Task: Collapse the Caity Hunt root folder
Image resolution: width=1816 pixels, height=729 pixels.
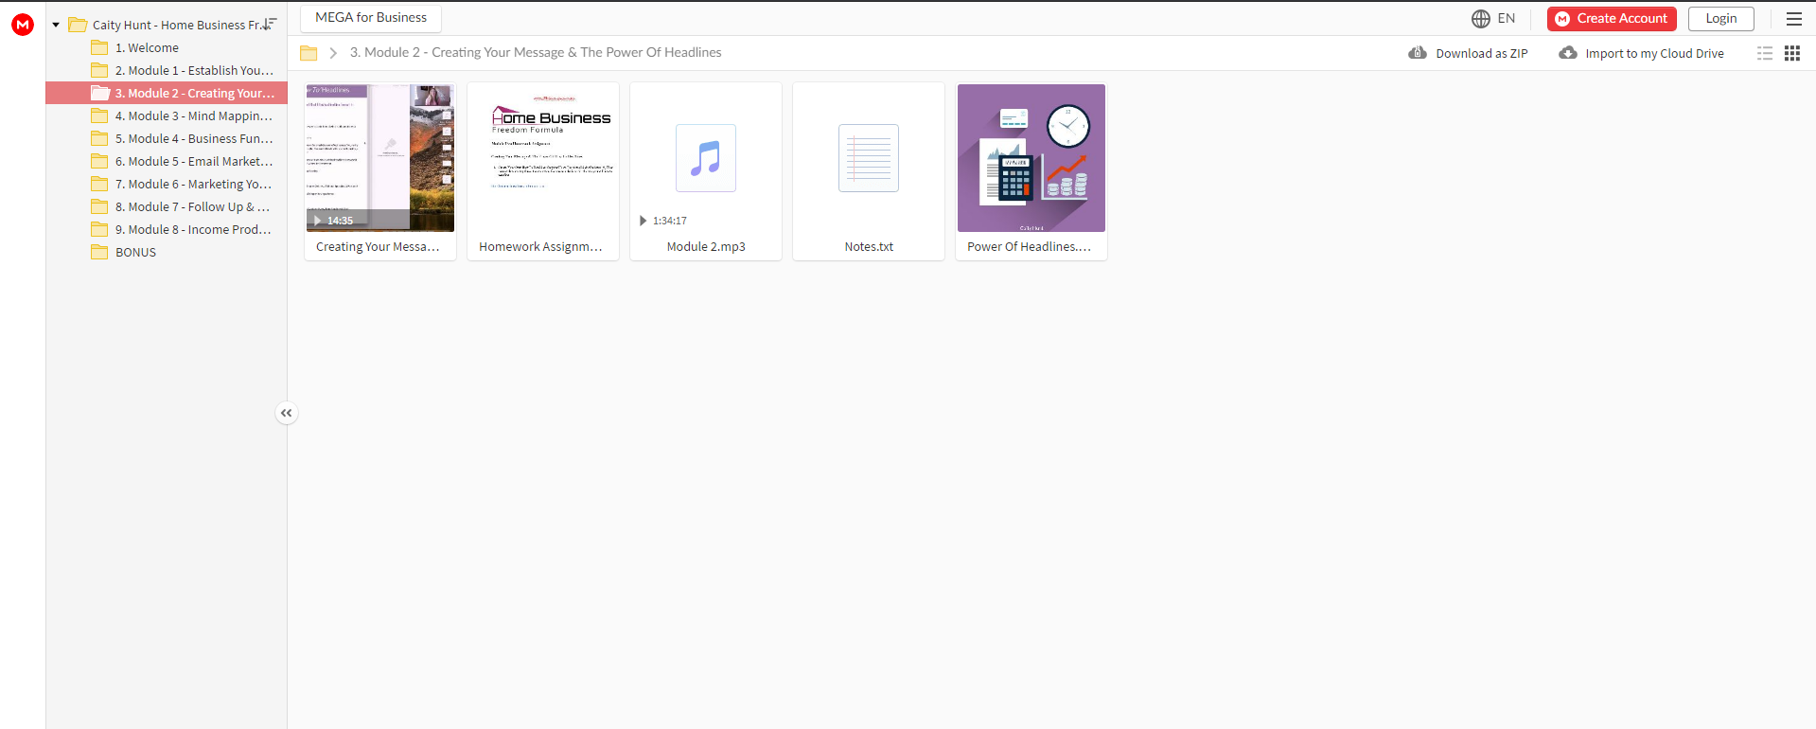Action: pyautogui.click(x=56, y=25)
